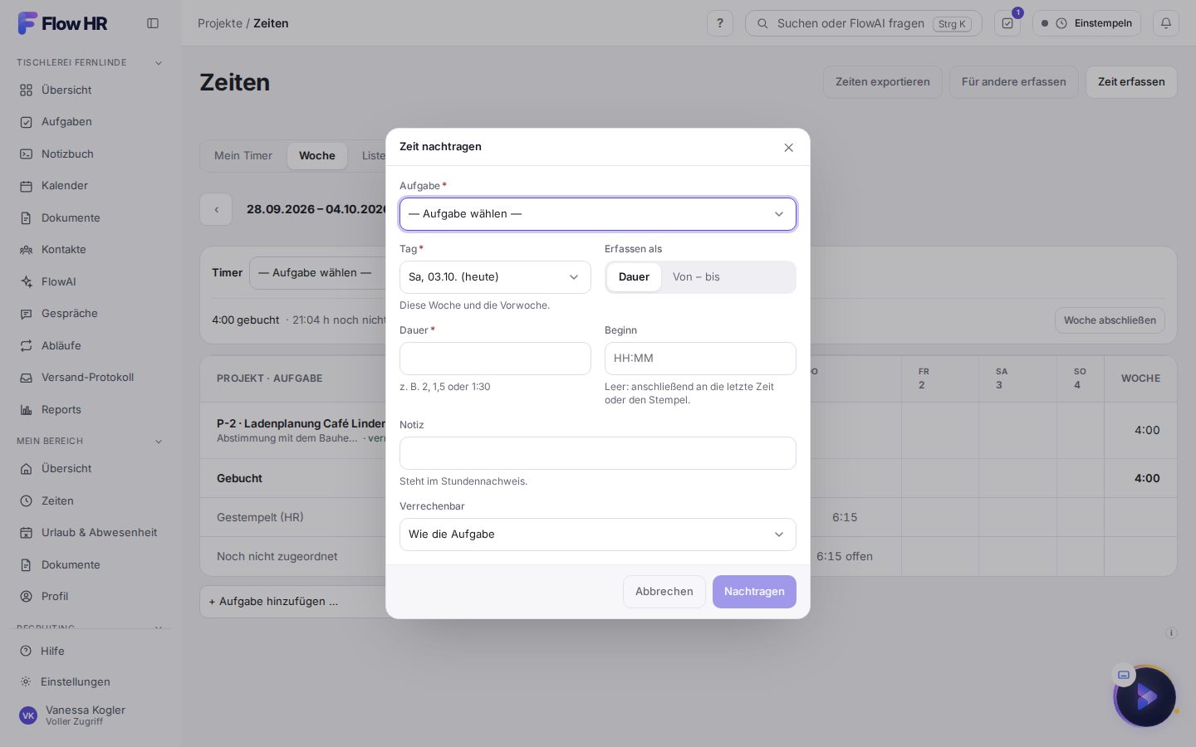Collapse the sidebar with the panel icon

tap(153, 23)
